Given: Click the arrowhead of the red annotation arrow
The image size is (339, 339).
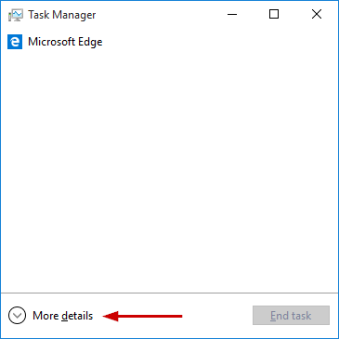Looking at the screenshot, I should 111,316.
